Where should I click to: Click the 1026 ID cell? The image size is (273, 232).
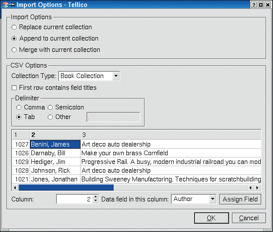[21, 153]
